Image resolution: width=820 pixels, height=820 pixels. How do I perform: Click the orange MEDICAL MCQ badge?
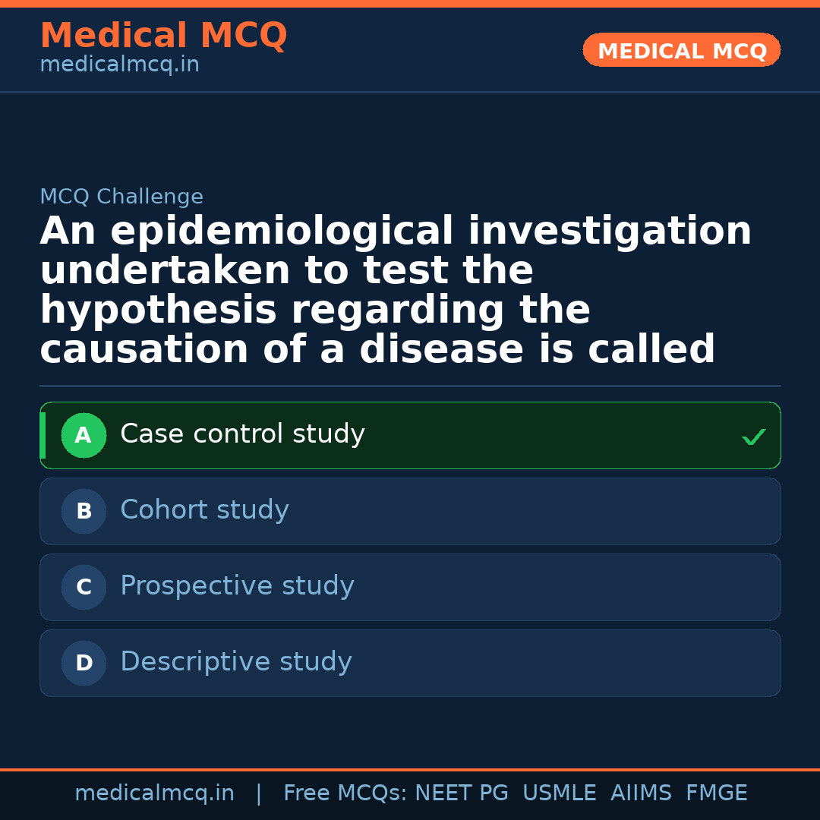[x=681, y=51]
